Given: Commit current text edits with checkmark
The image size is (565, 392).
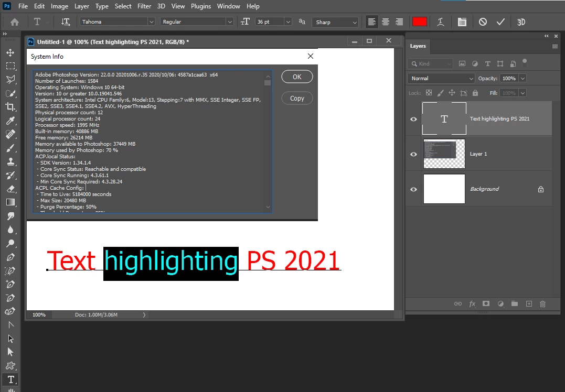Looking at the screenshot, I should (500, 22).
